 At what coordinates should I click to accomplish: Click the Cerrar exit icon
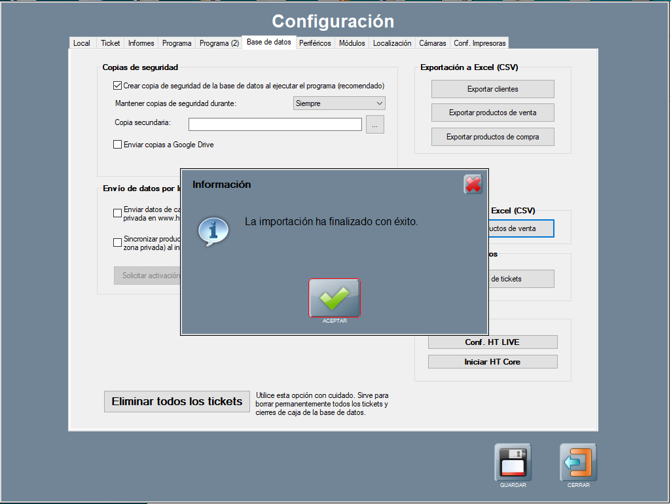pyautogui.click(x=578, y=462)
